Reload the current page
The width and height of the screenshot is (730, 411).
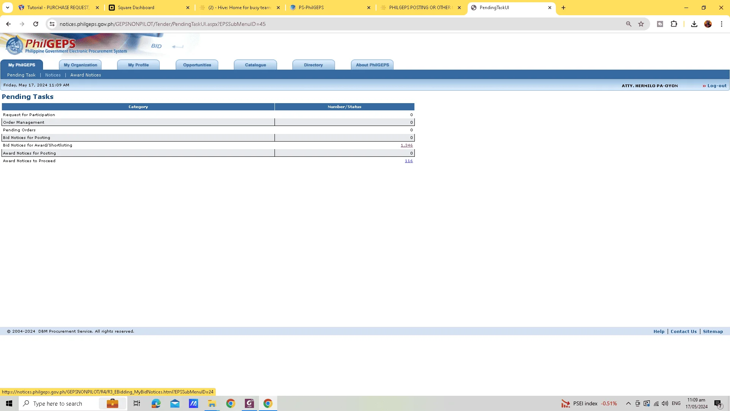coord(36,24)
